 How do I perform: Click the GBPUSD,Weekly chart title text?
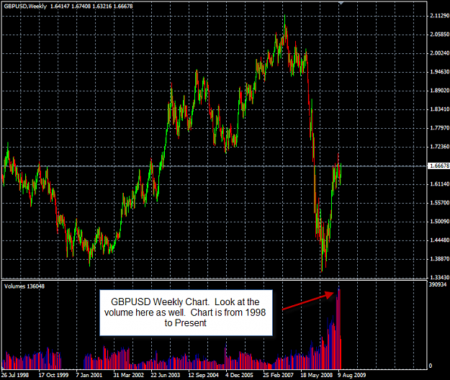25,6
